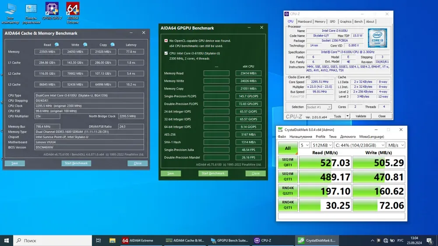Open the Profile menu in CrystalDiskMark
Image resolution: width=438 pixels, height=246 pixels.
[321, 136]
